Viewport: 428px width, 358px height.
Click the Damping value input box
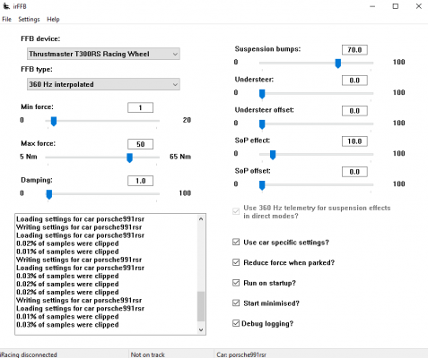click(140, 181)
